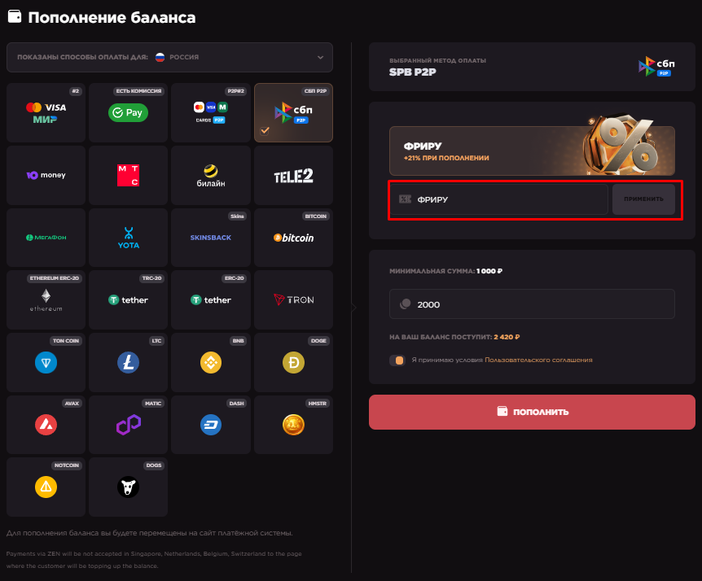Screen dimensions: 702x581
Task: Select the Litecoin payment option
Action: point(128,362)
